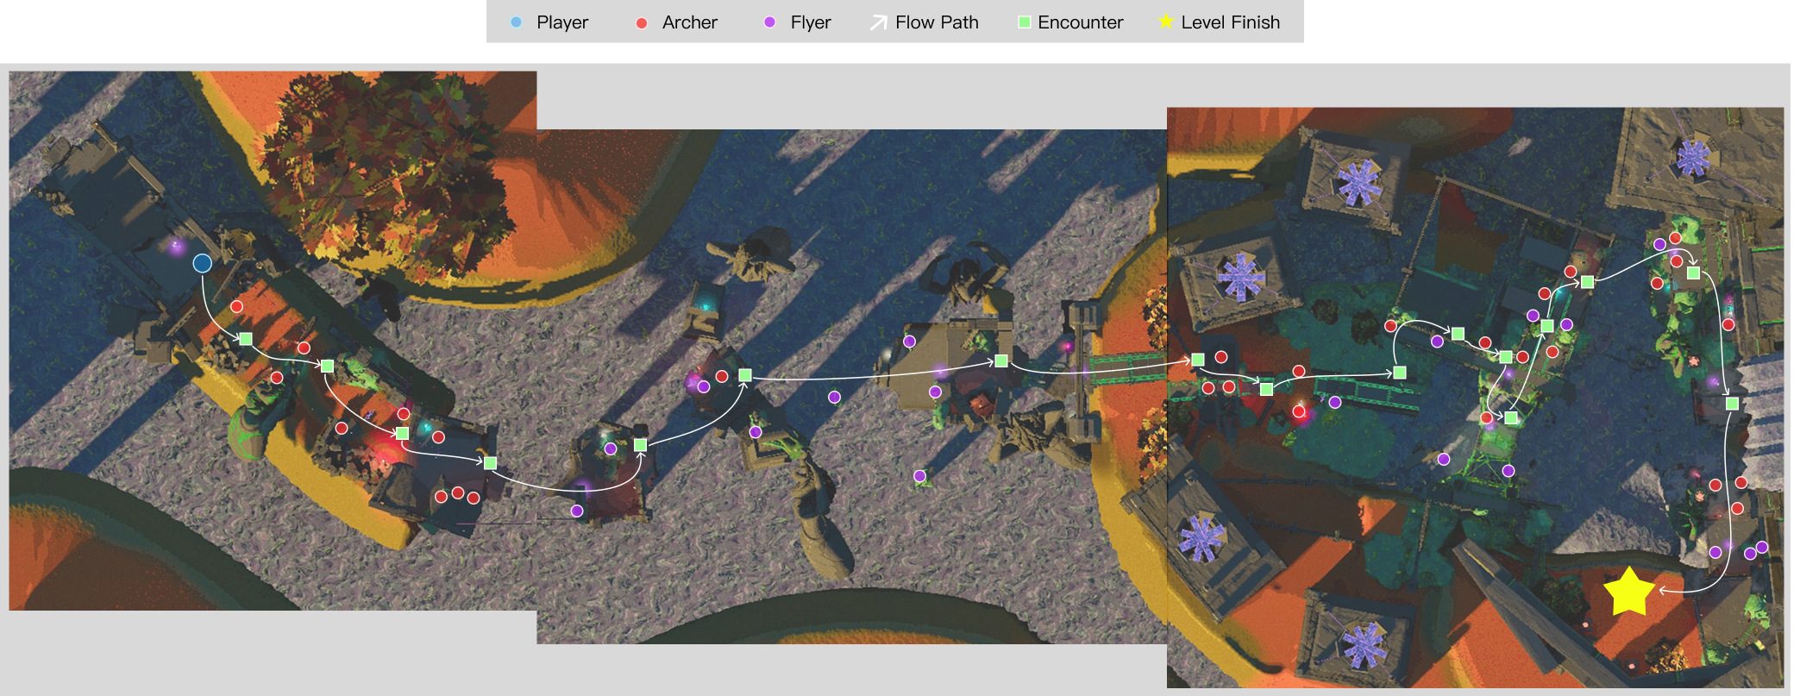Click the "Player" legend label

click(562, 22)
